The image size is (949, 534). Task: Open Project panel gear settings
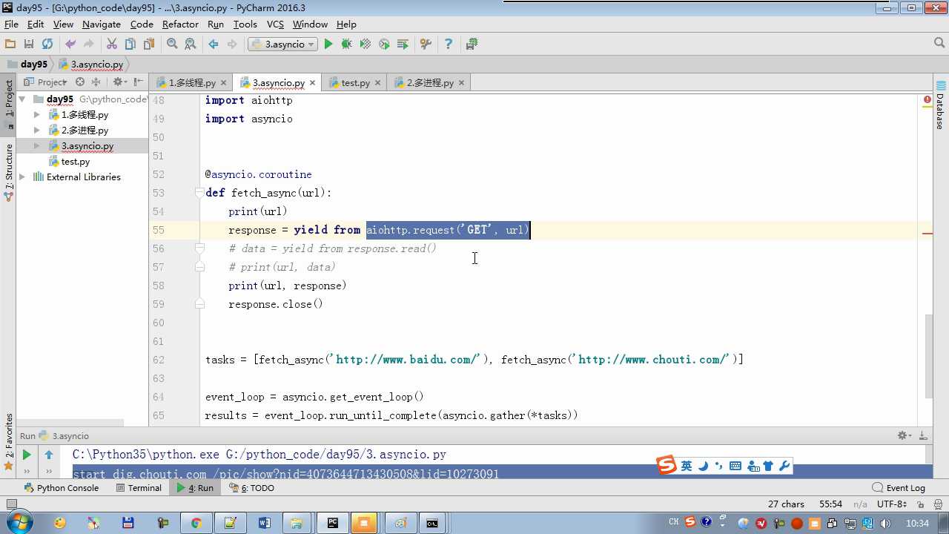point(119,82)
